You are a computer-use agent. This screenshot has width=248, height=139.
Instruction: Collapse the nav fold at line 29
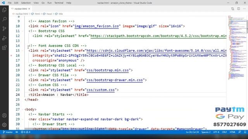pyautogui.click(x=22, y=119)
